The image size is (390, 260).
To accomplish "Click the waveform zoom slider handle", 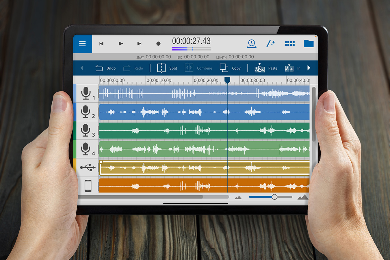I will pyautogui.click(x=274, y=197).
